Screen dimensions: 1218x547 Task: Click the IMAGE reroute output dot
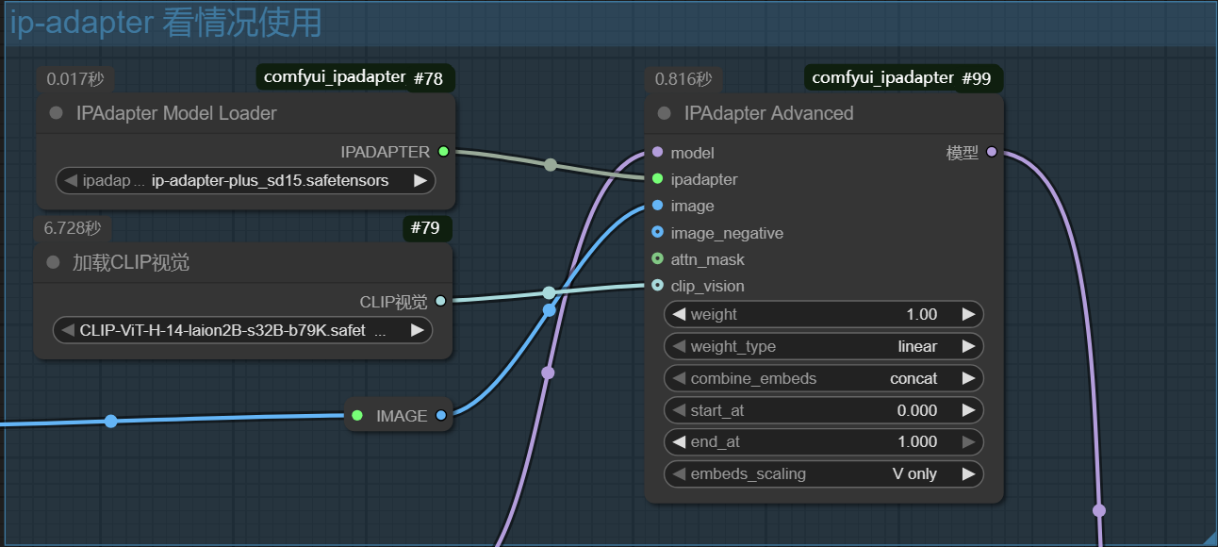point(441,415)
